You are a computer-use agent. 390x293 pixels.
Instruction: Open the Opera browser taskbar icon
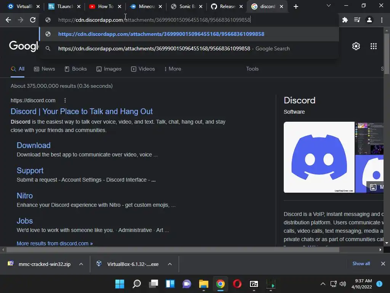[x=237, y=284]
